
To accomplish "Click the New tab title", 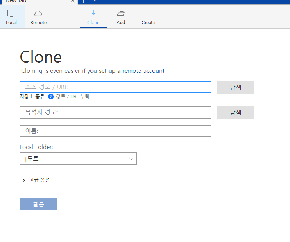I will click(x=16, y=1).
